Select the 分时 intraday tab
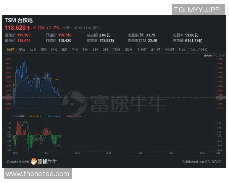Image resolution: width=229 pixels, height=183 pixels. 10,50
